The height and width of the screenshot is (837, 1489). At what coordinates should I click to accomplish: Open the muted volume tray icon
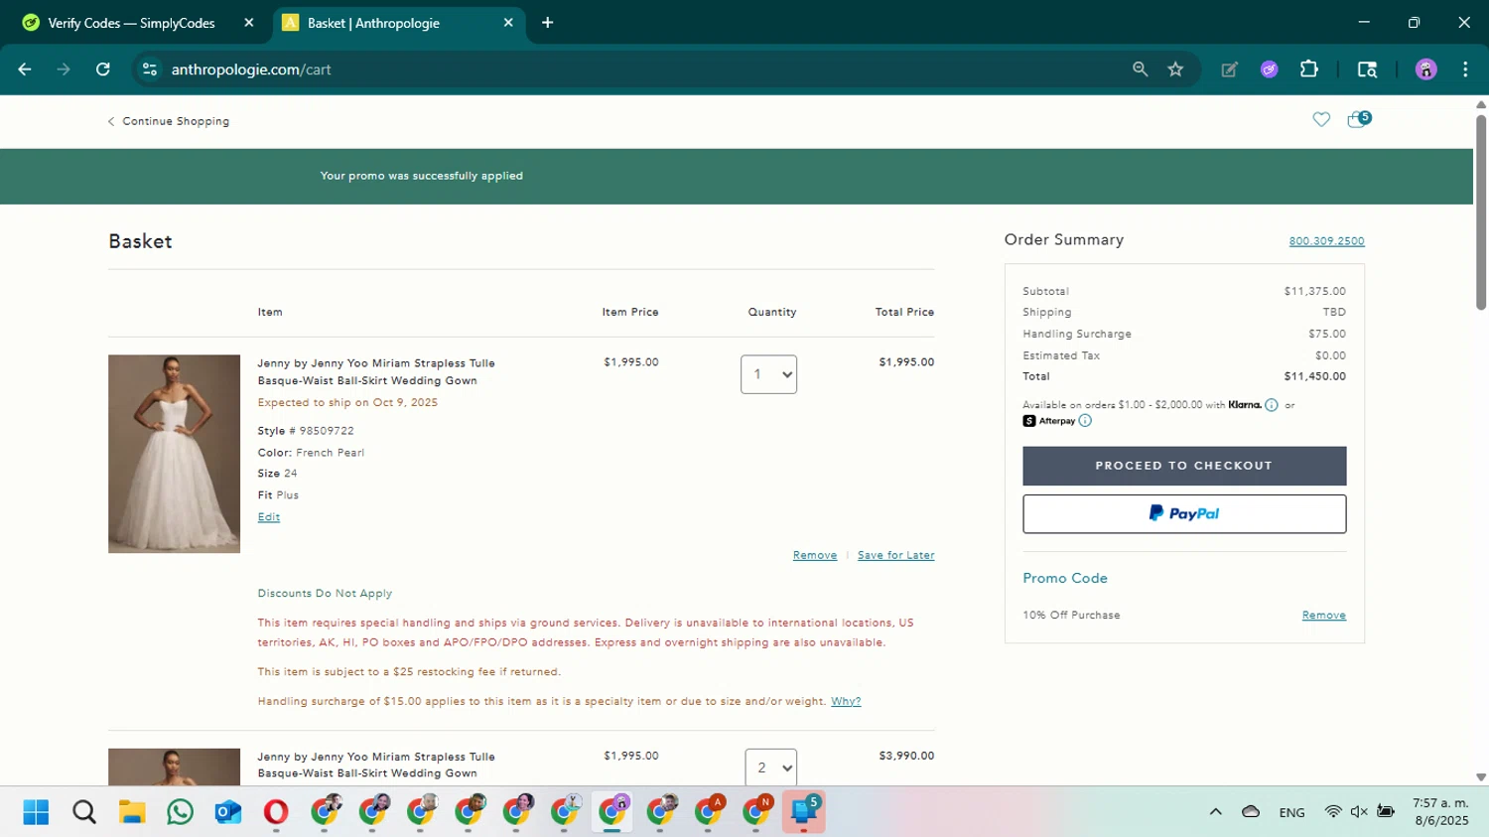(x=1359, y=812)
